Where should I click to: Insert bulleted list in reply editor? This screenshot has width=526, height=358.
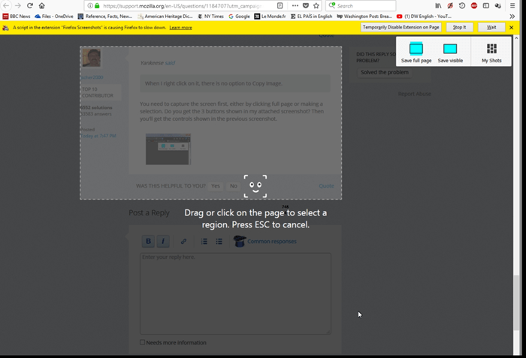219,242
